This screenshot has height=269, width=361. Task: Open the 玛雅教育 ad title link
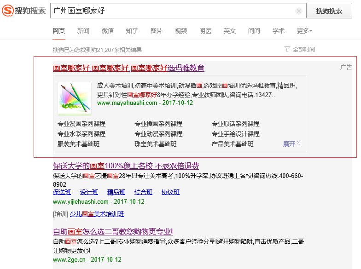[128, 68]
